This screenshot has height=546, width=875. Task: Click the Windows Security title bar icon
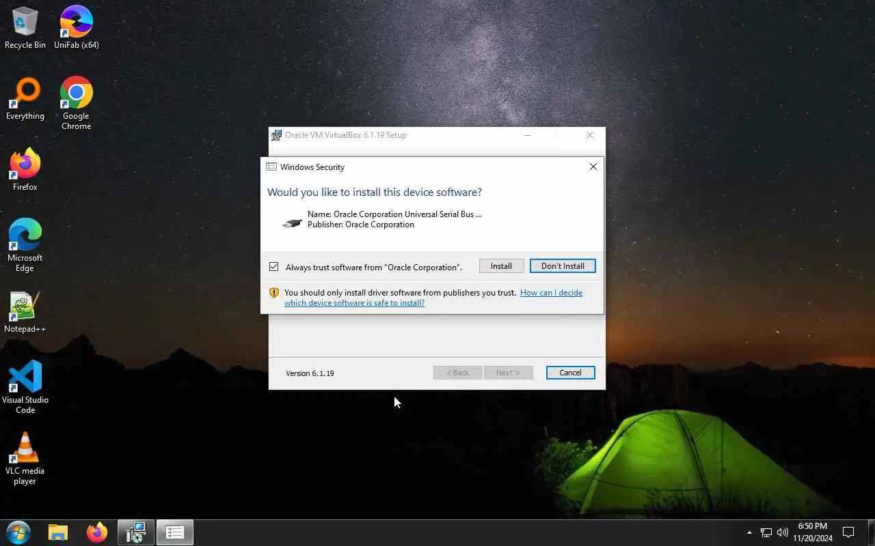coord(271,167)
